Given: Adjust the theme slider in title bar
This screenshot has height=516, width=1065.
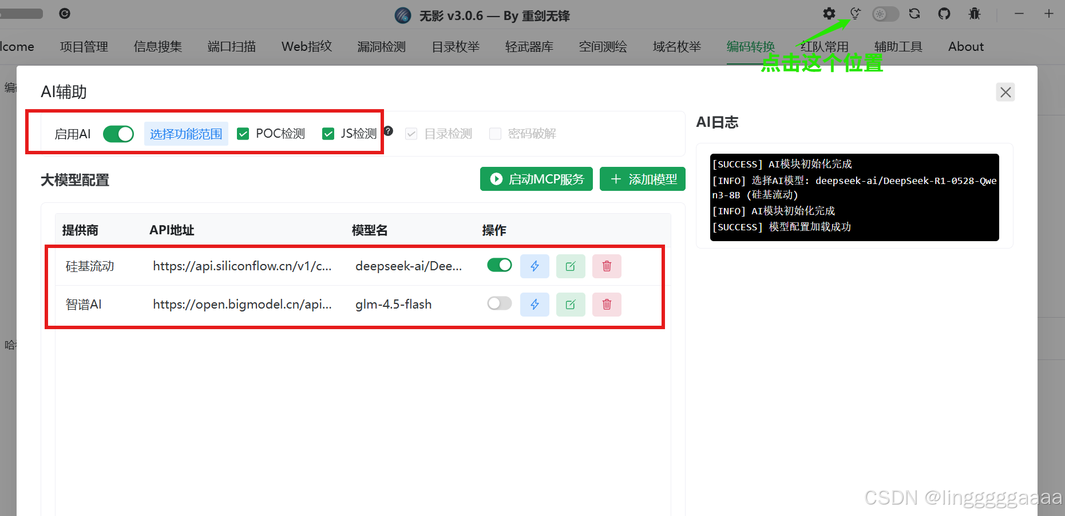Looking at the screenshot, I should point(885,13).
